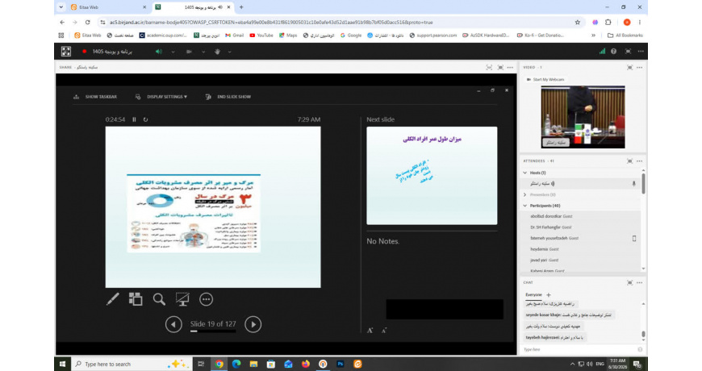Click the host microphone icon
Screen dimensions: 702x371
633,184
